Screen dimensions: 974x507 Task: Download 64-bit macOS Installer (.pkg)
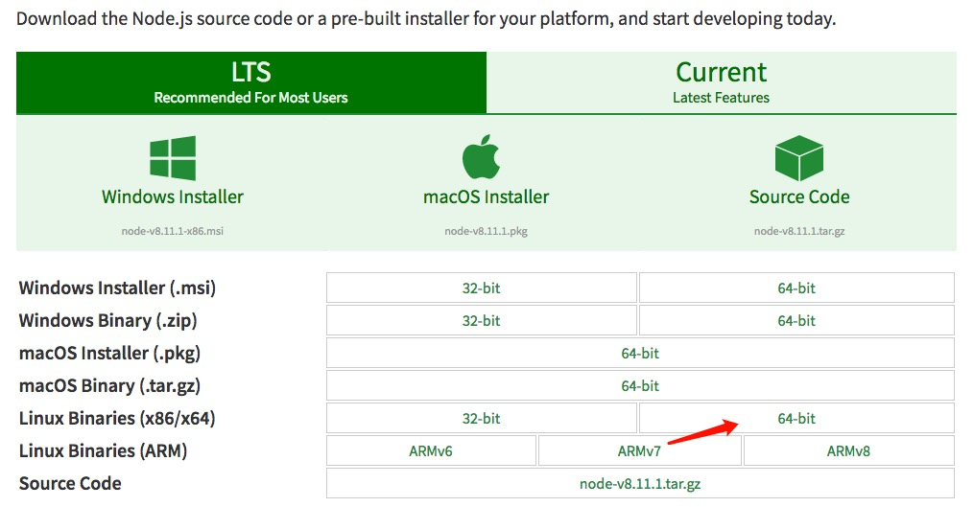640,353
